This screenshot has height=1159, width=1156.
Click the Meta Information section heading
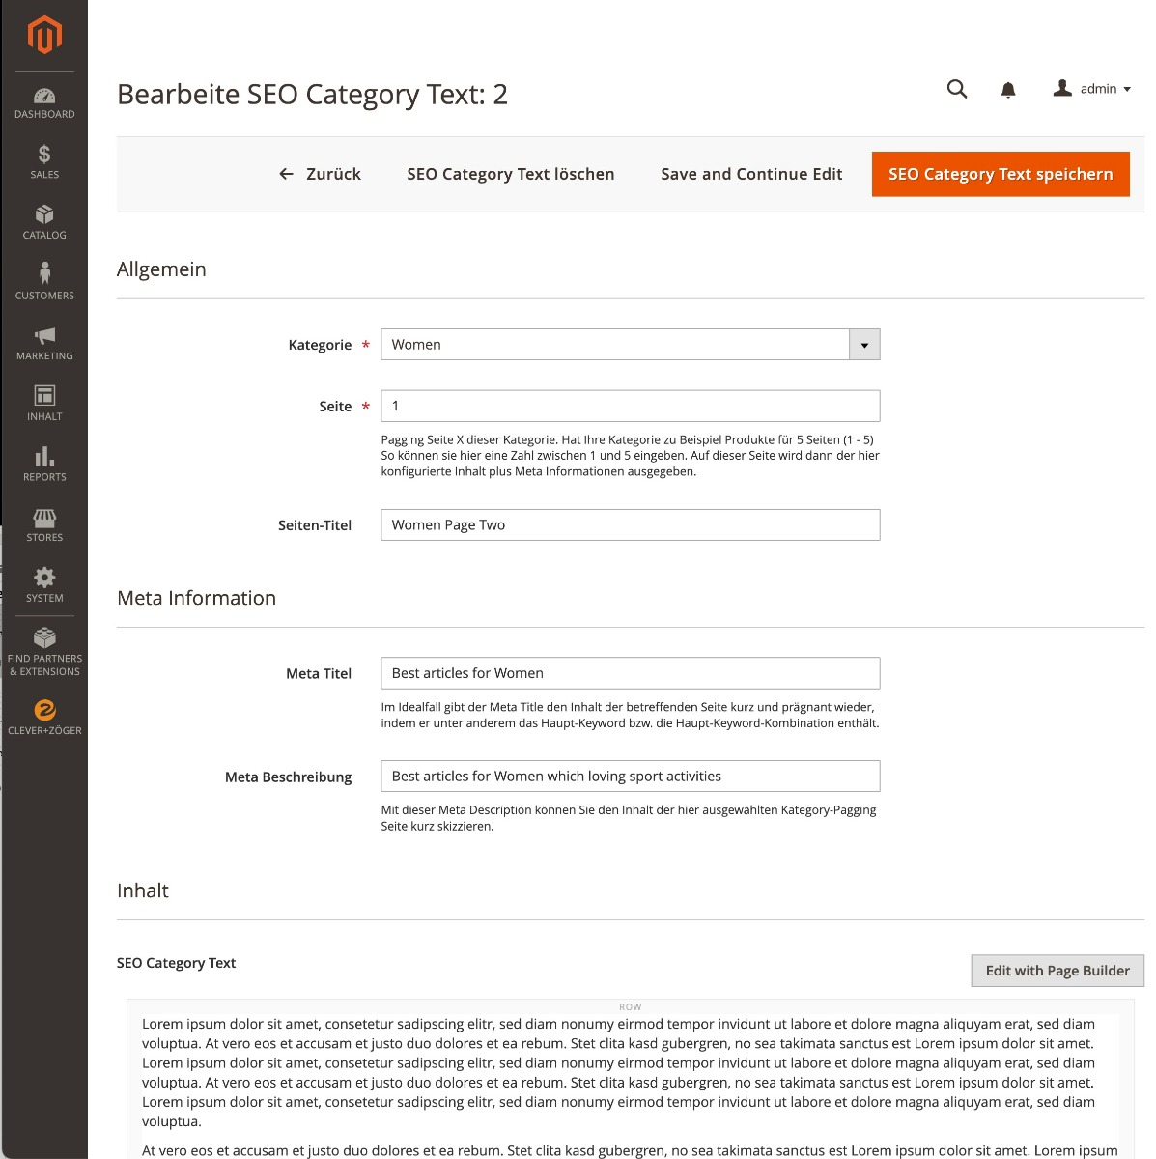196,598
